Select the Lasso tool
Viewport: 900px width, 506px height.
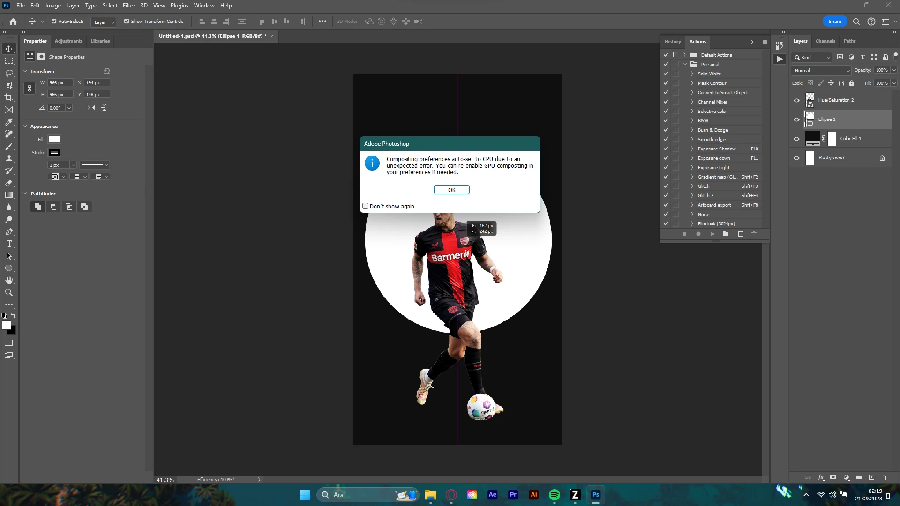coord(9,73)
